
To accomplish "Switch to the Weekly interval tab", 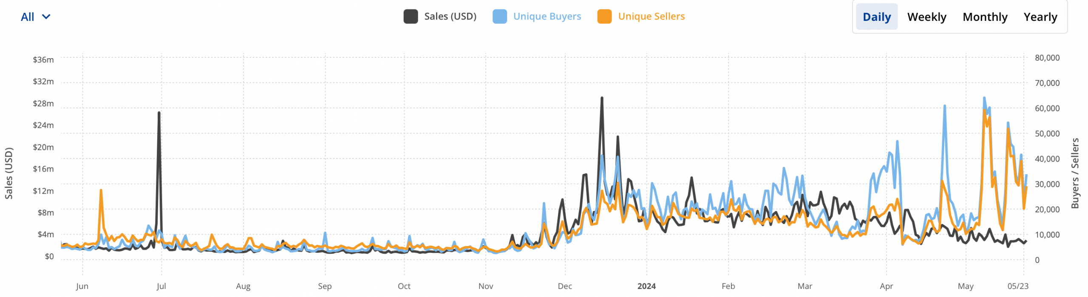I will point(926,17).
